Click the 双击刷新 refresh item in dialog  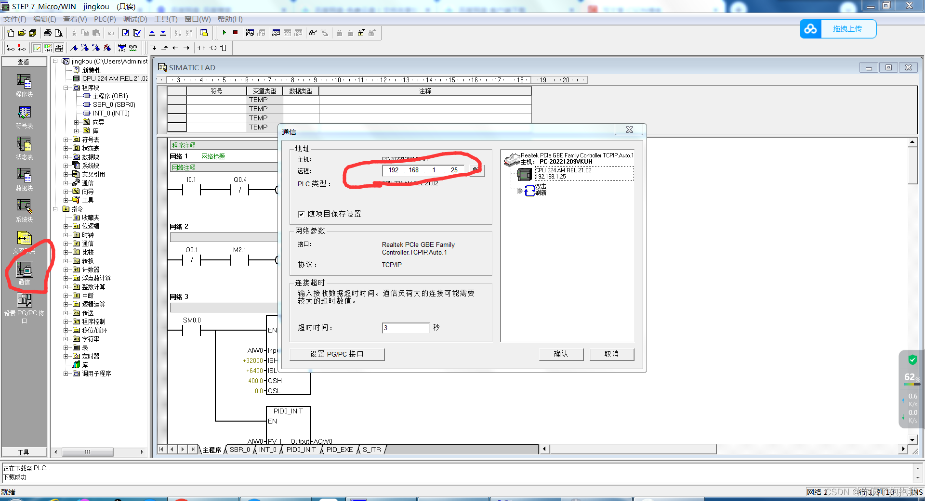pos(541,190)
